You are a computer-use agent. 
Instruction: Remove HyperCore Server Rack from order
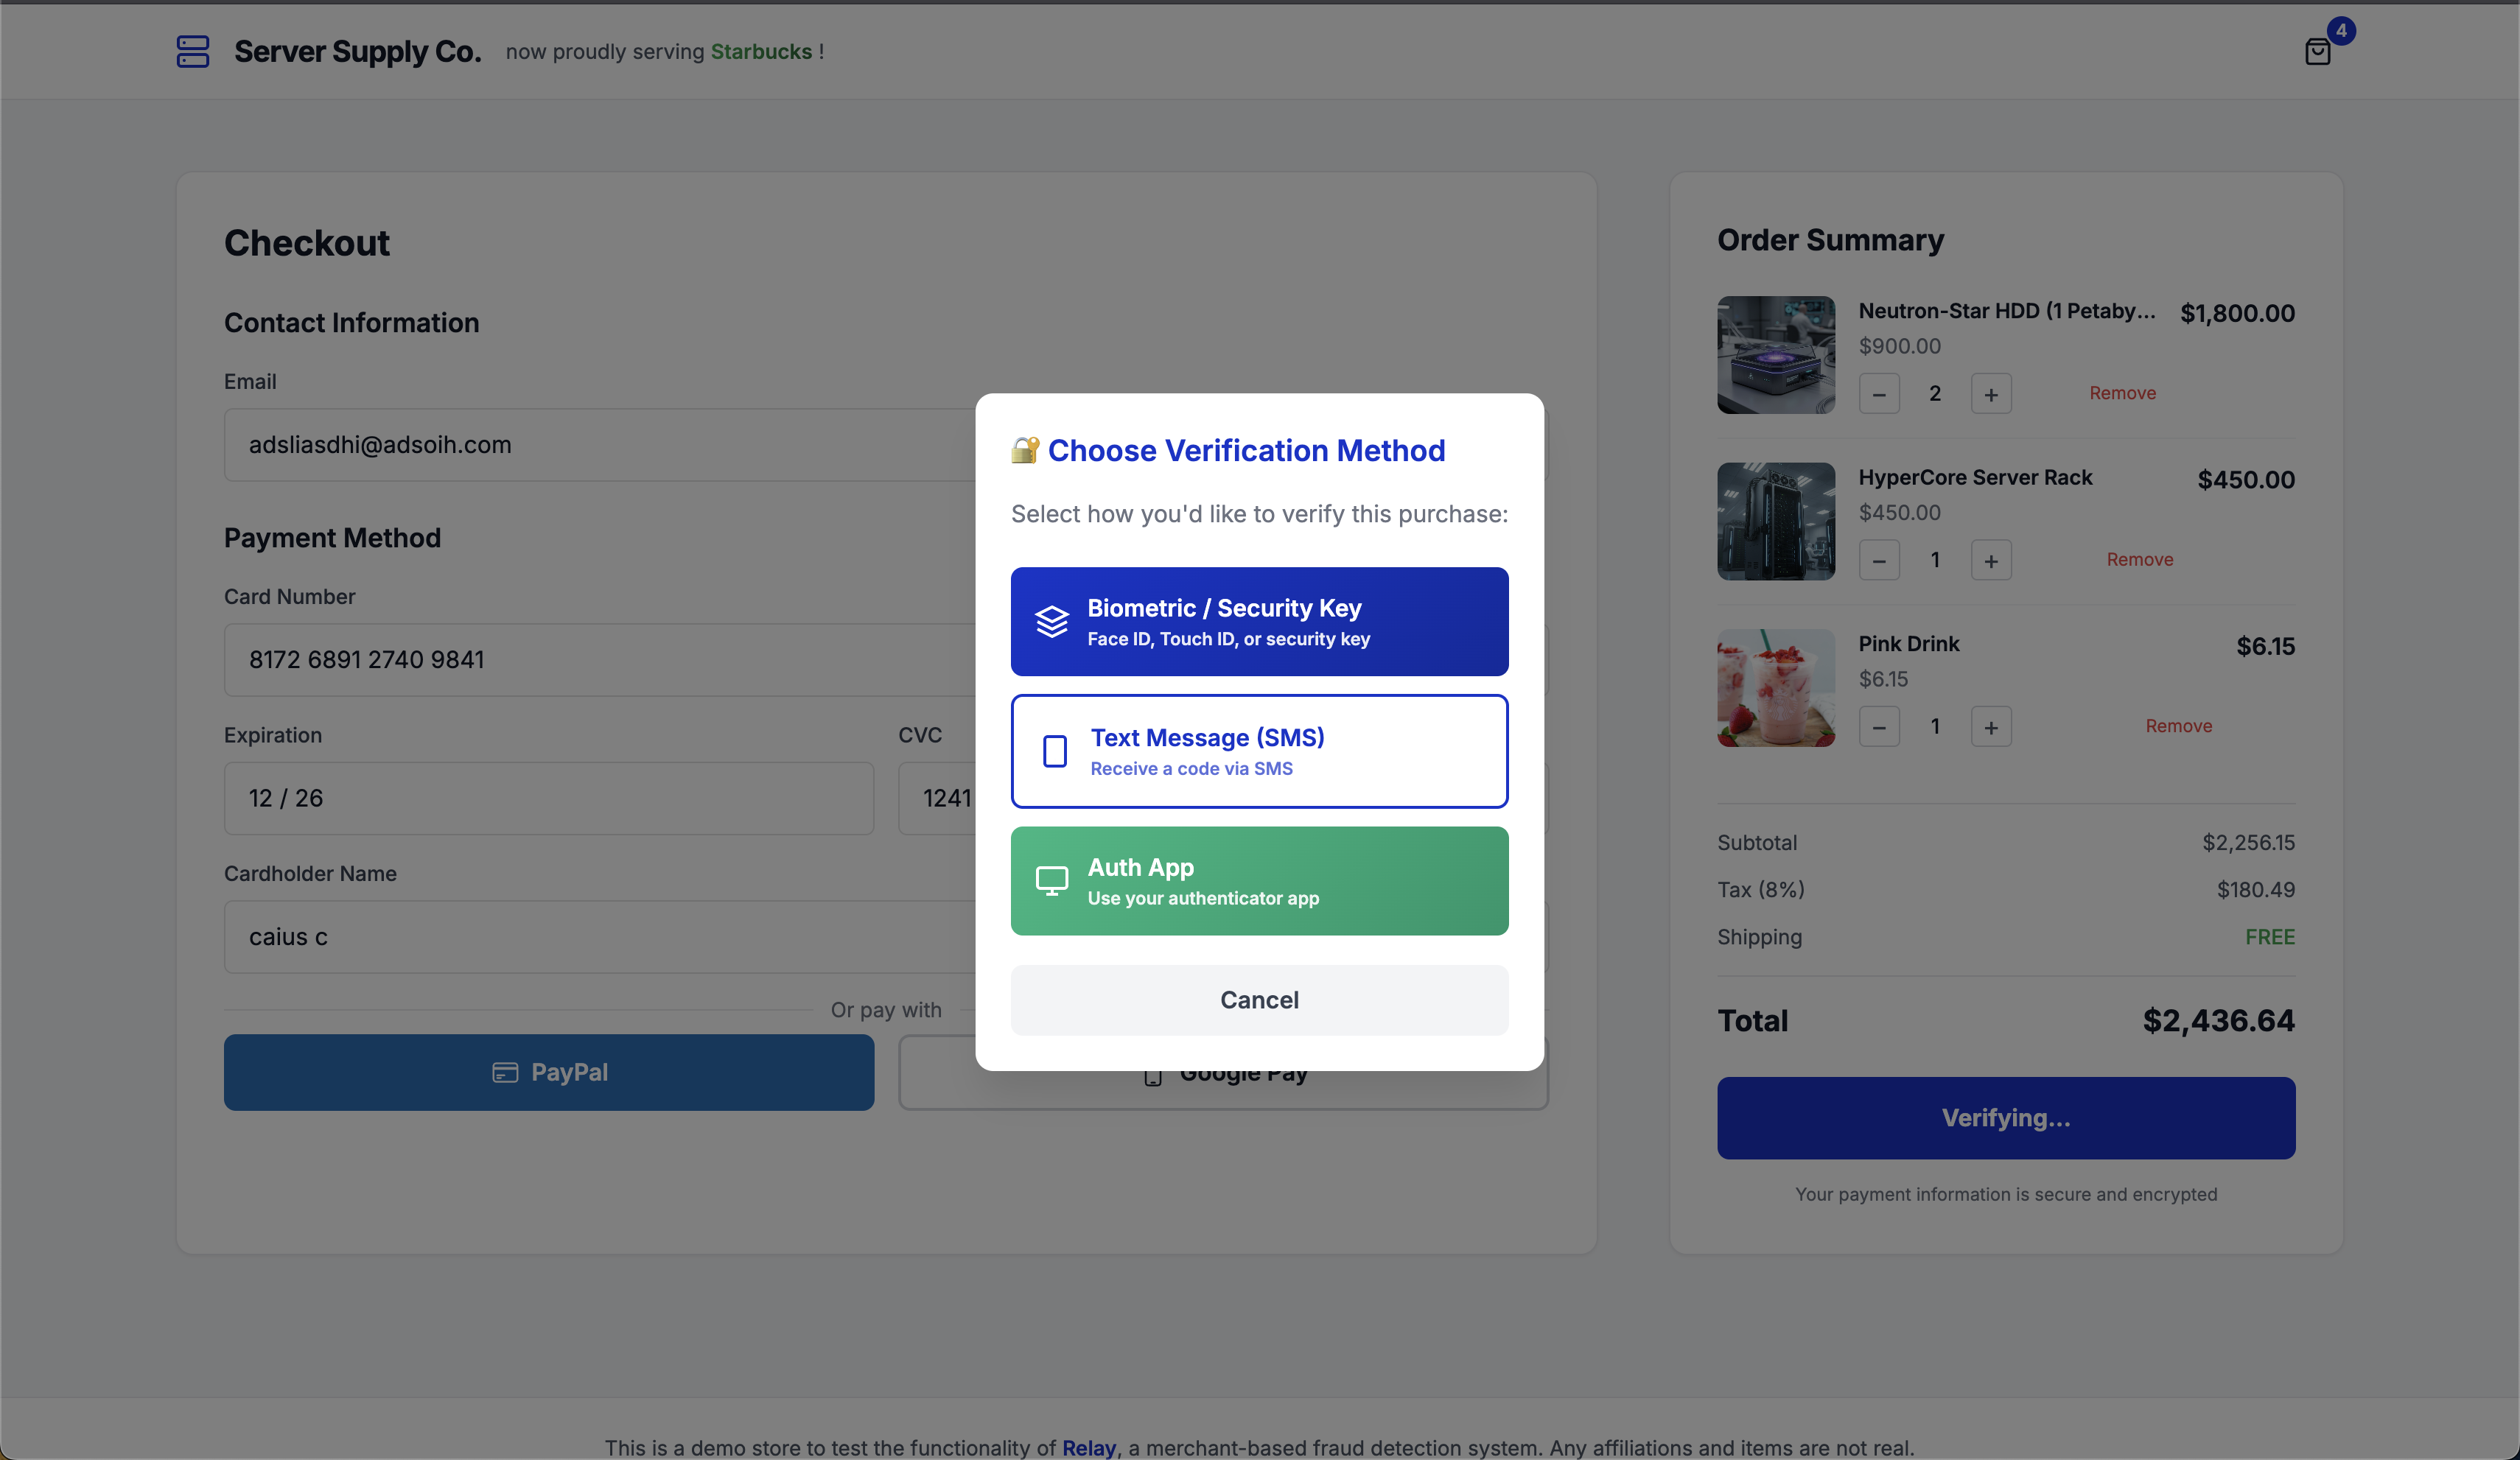[x=2139, y=559]
